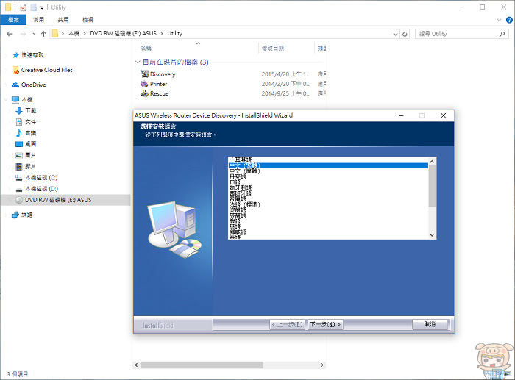Click Explorer horizontal scroll left arrow

pos(136,365)
